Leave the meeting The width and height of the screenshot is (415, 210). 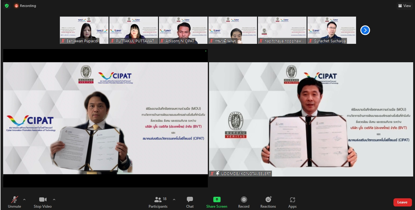pos(402,202)
